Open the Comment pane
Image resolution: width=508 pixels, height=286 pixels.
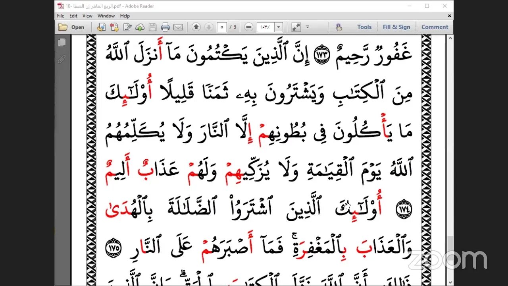(x=435, y=27)
